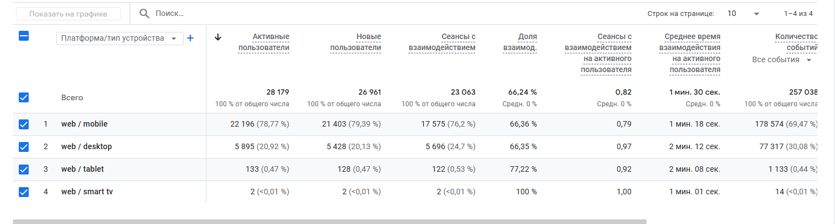Sort by Сеансы с взаимодействием header

[442, 42]
